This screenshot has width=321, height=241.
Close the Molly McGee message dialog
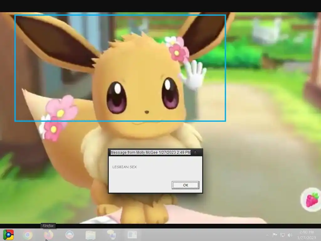point(195,152)
